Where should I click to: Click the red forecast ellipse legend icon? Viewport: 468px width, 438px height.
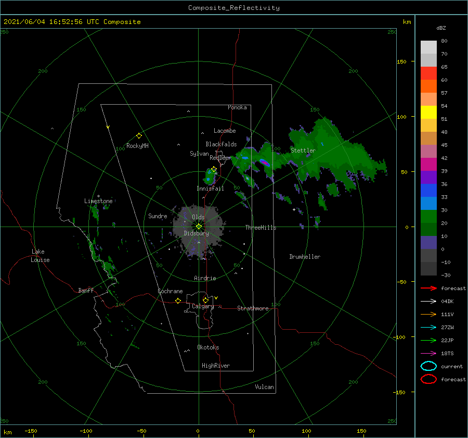point(428,379)
